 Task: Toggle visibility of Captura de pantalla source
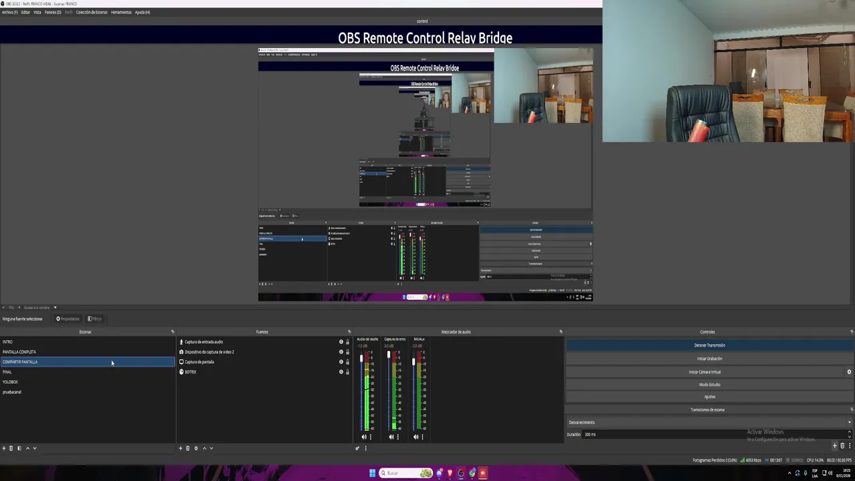pos(341,362)
